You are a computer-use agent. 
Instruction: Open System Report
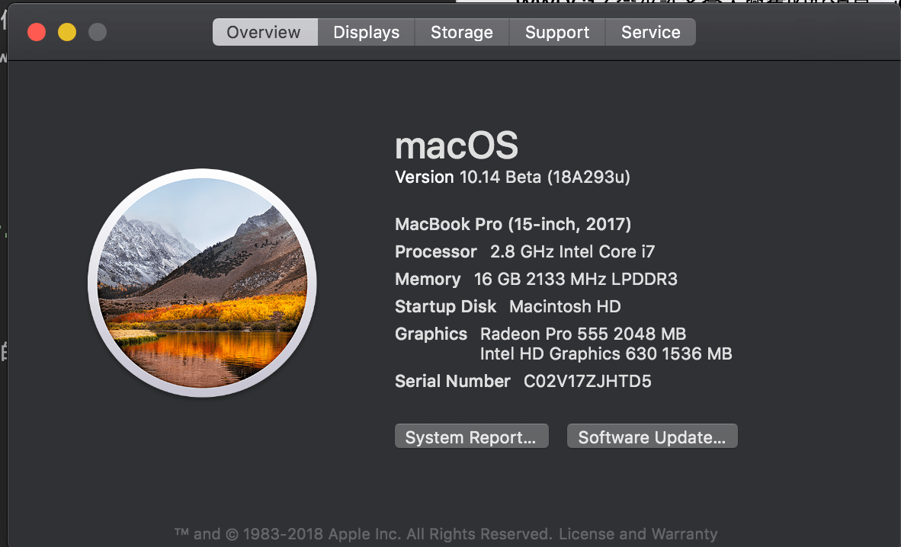click(471, 437)
